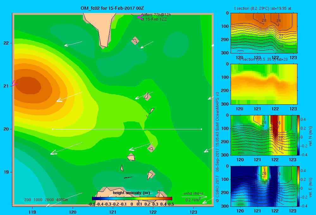Click the right endpoint dot of the white section line
The height and width of the screenshot is (215, 316).
pyautogui.click(x=202, y=129)
